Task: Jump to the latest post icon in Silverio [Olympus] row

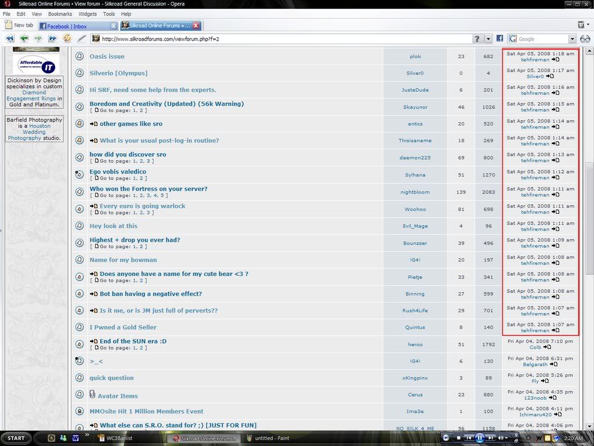Action: (x=550, y=76)
